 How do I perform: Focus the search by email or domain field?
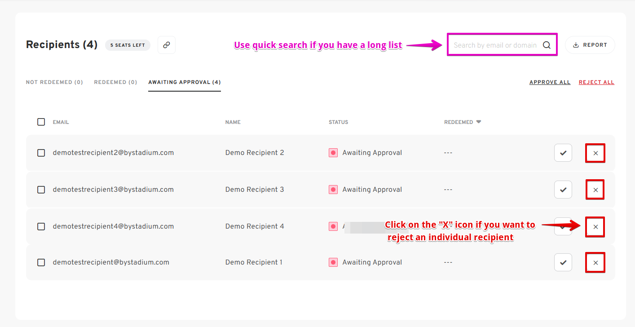tap(495, 45)
